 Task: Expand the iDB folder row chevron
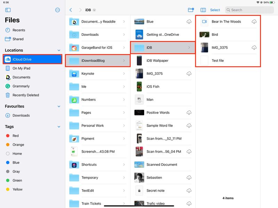click(189, 47)
